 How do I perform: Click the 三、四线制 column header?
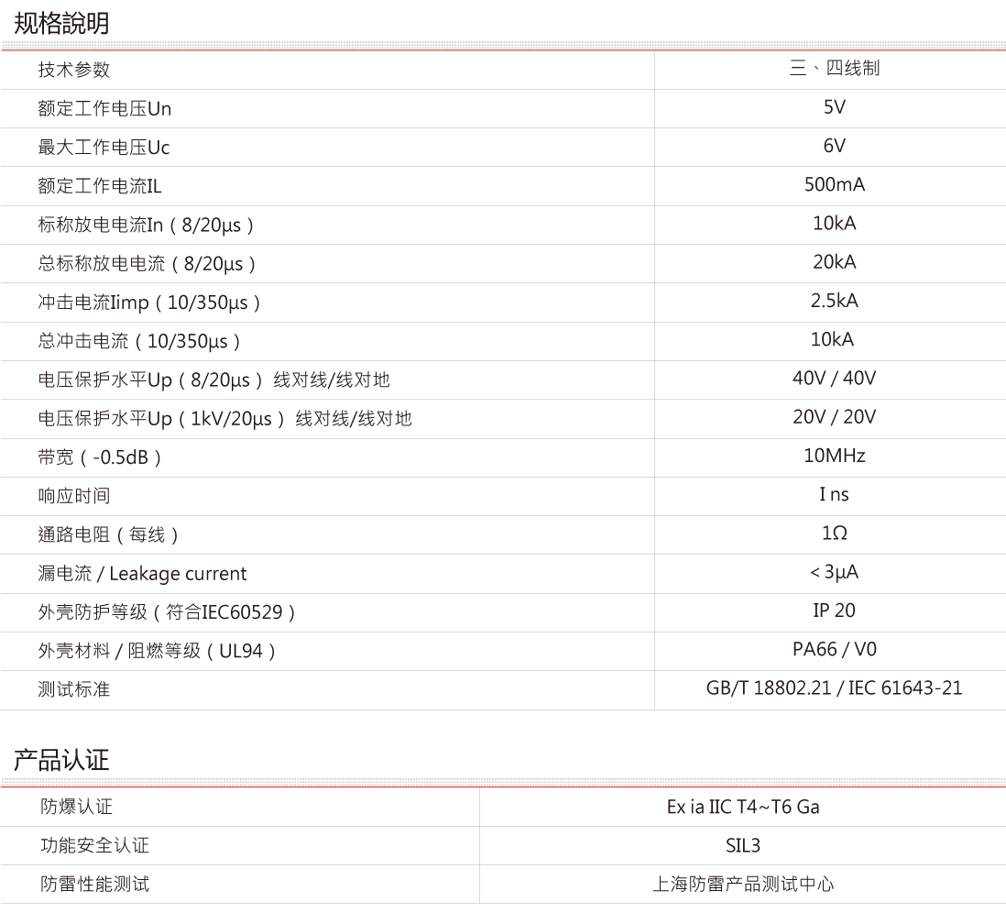pos(834,69)
